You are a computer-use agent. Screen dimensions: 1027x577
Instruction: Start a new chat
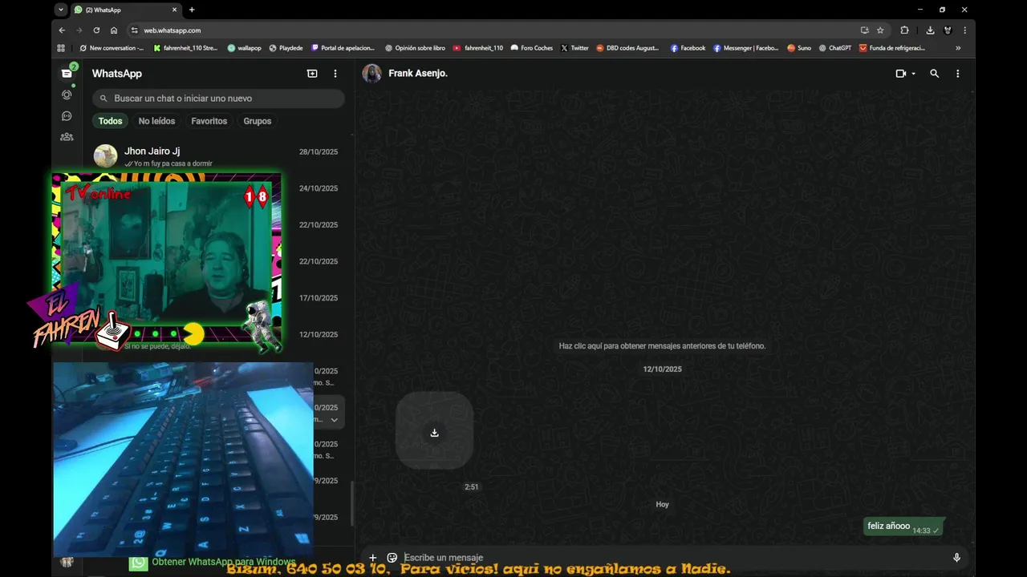(x=312, y=73)
